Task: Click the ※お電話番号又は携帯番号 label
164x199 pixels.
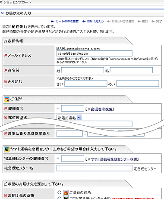Action: [x=27, y=133]
